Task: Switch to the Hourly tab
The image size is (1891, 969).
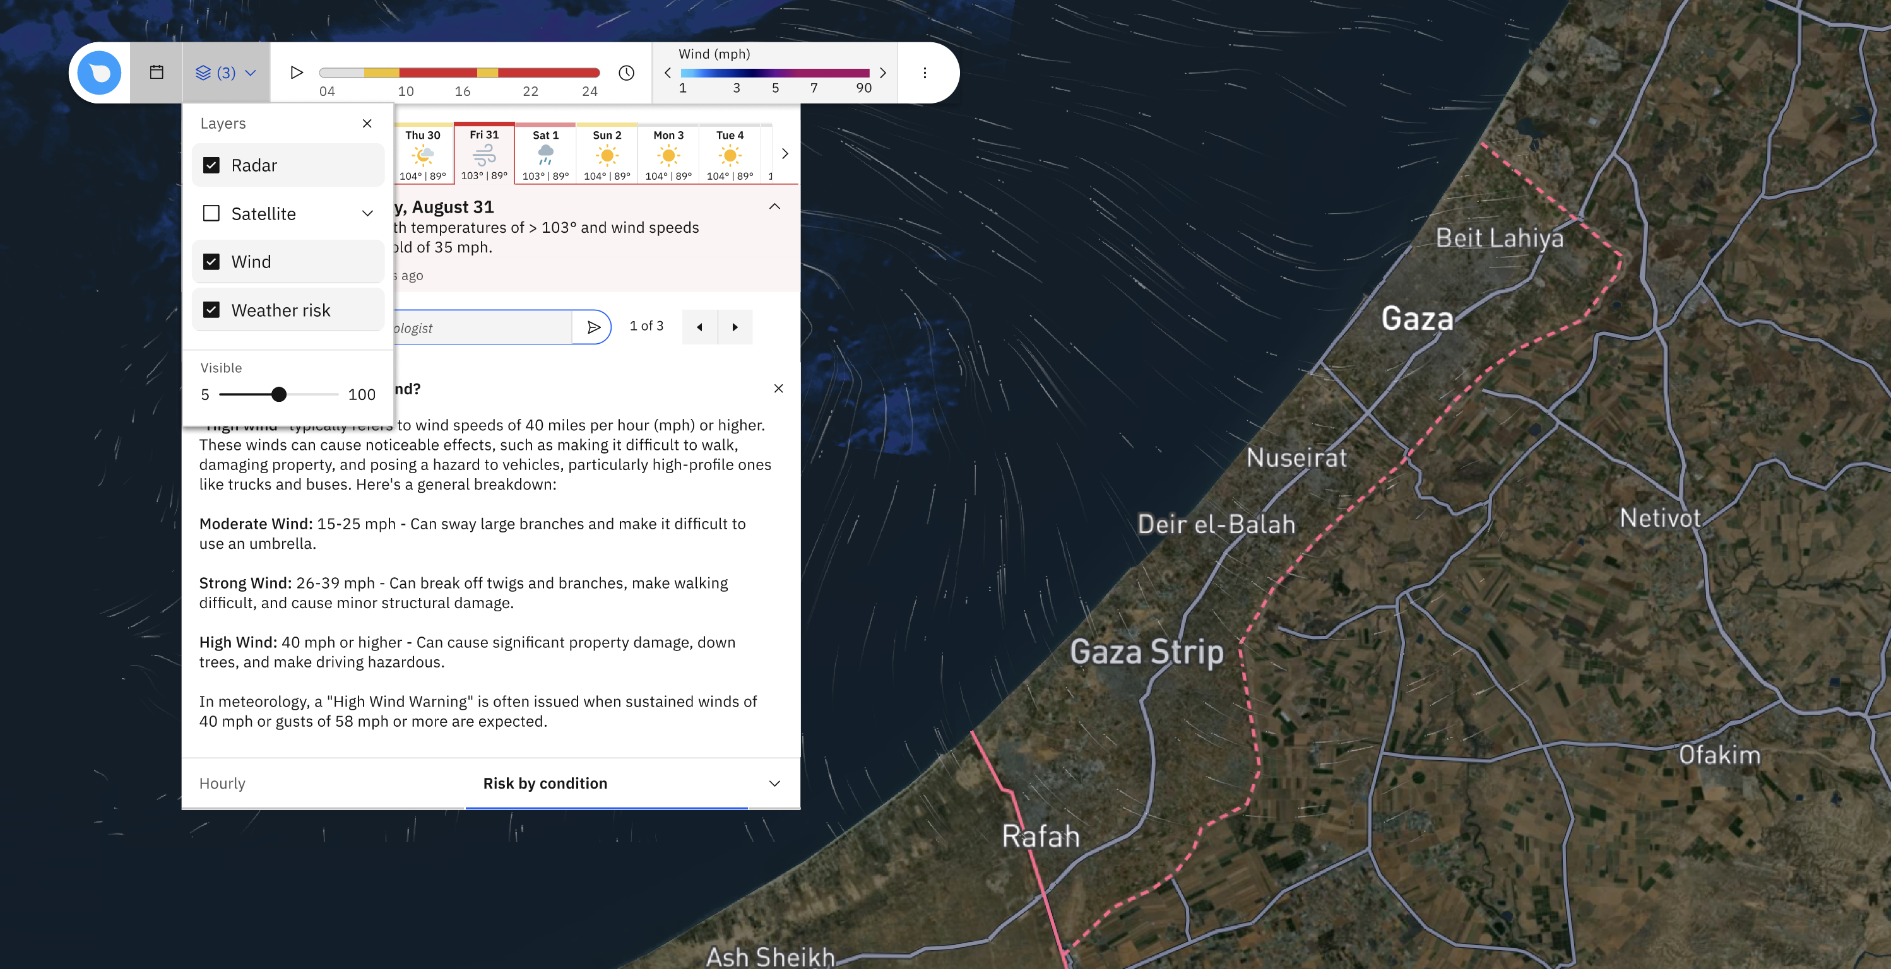Action: coord(222,784)
